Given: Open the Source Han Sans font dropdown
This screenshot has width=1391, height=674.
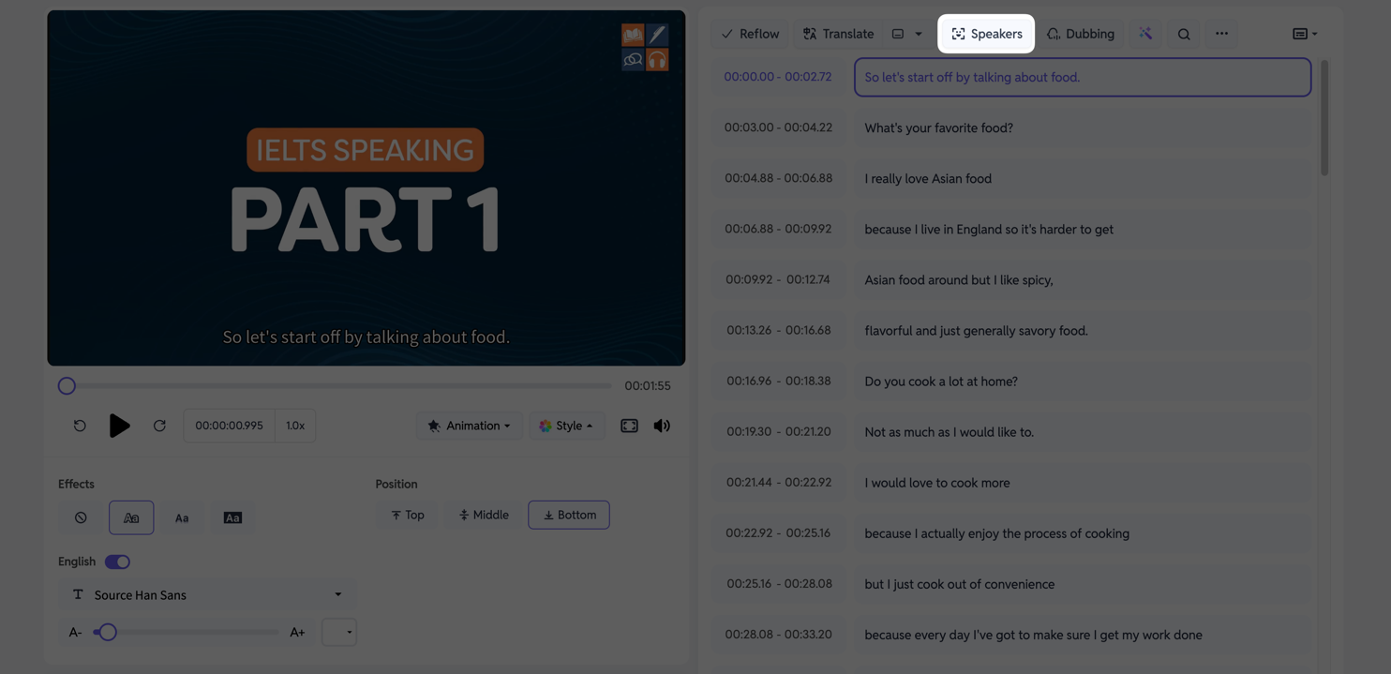Looking at the screenshot, I should pyautogui.click(x=207, y=594).
